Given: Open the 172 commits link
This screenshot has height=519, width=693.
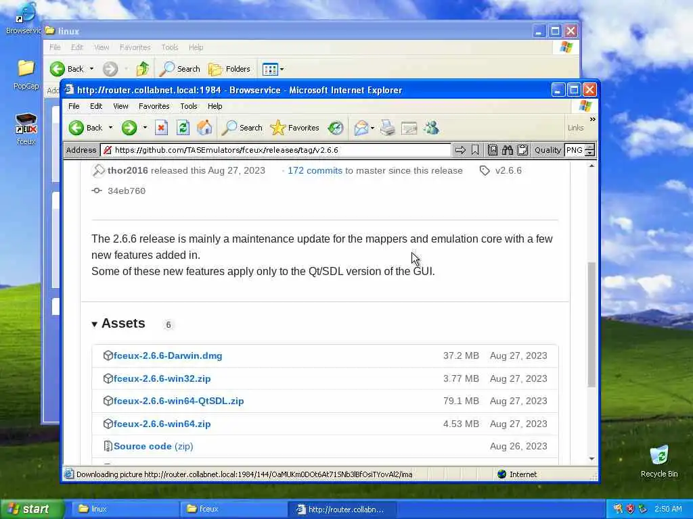Looking at the screenshot, I should tap(315, 171).
